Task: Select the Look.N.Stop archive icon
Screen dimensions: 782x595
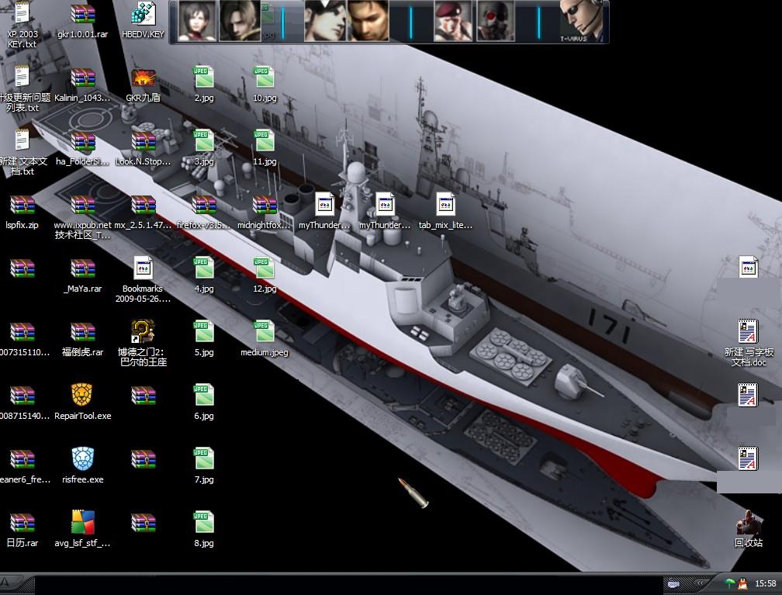Action: tap(143, 148)
